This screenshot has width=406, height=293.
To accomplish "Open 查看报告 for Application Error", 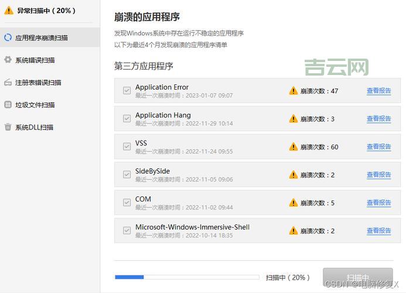I will (379, 91).
